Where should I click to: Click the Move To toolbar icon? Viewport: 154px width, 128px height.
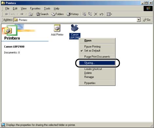point(84,14)
